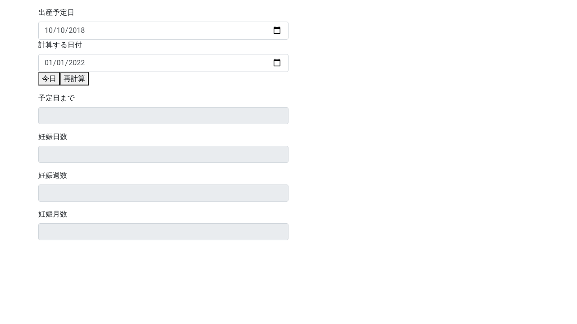Image resolution: width=577 pixels, height=324 pixels.
Task: Select month segment in 出産予定日 date
Action: [49, 31]
